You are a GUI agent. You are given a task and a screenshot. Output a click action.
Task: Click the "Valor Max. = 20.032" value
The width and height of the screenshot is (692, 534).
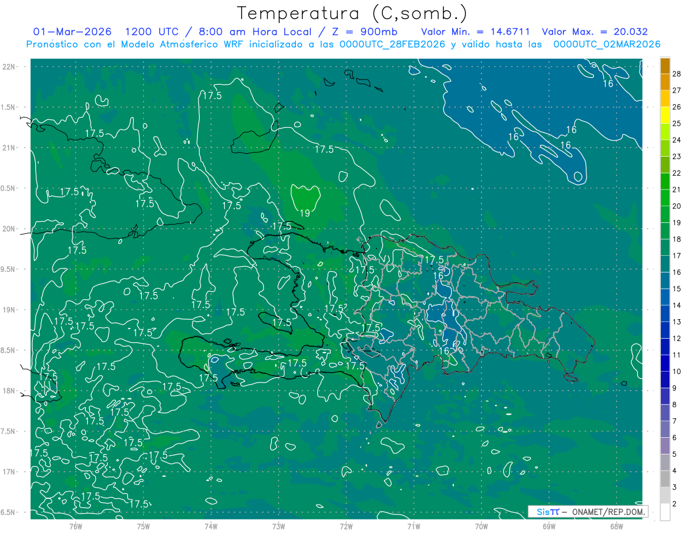pyautogui.click(x=595, y=32)
